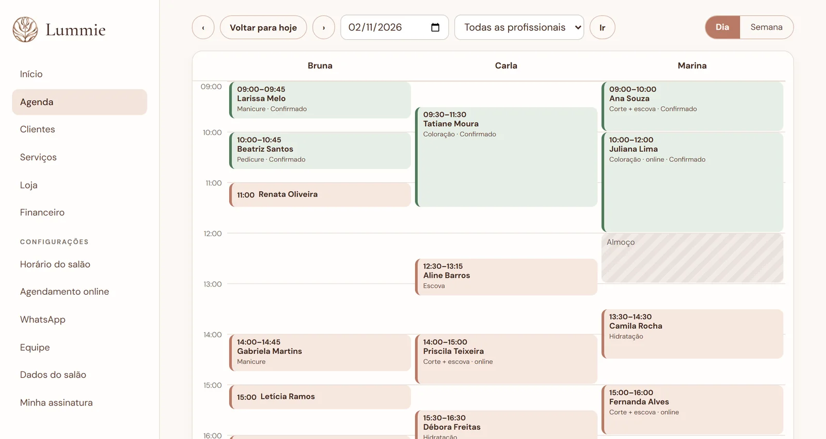The height and width of the screenshot is (439, 826).
Task: Open Ana Souza appointment
Action: click(x=692, y=106)
